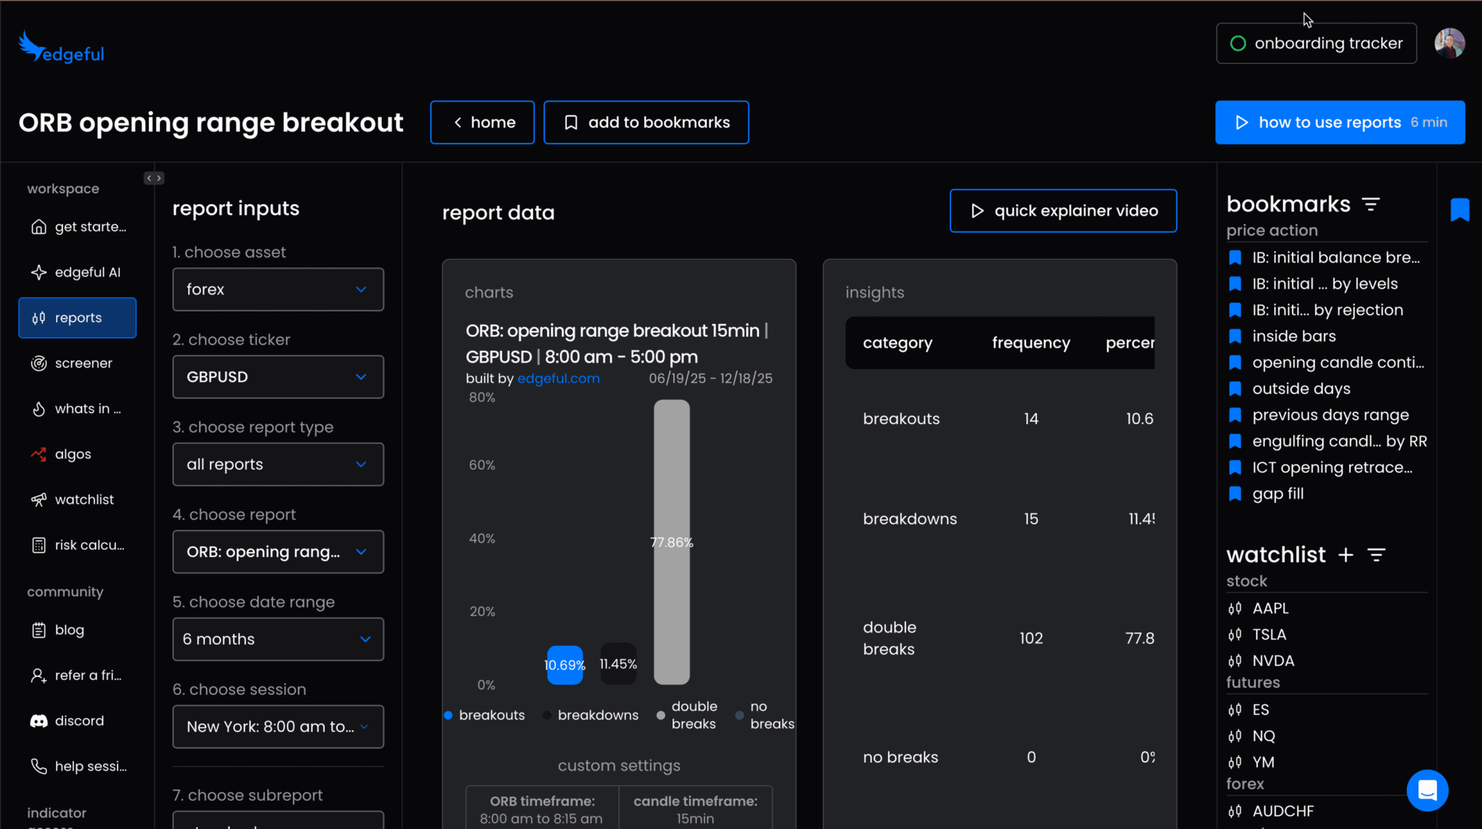
Task: Add a ticker with watchlist plus icon
Action: [1345, 555]
